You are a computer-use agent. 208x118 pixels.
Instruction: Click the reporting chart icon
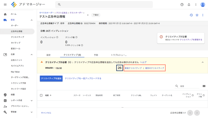pos(5,101)
